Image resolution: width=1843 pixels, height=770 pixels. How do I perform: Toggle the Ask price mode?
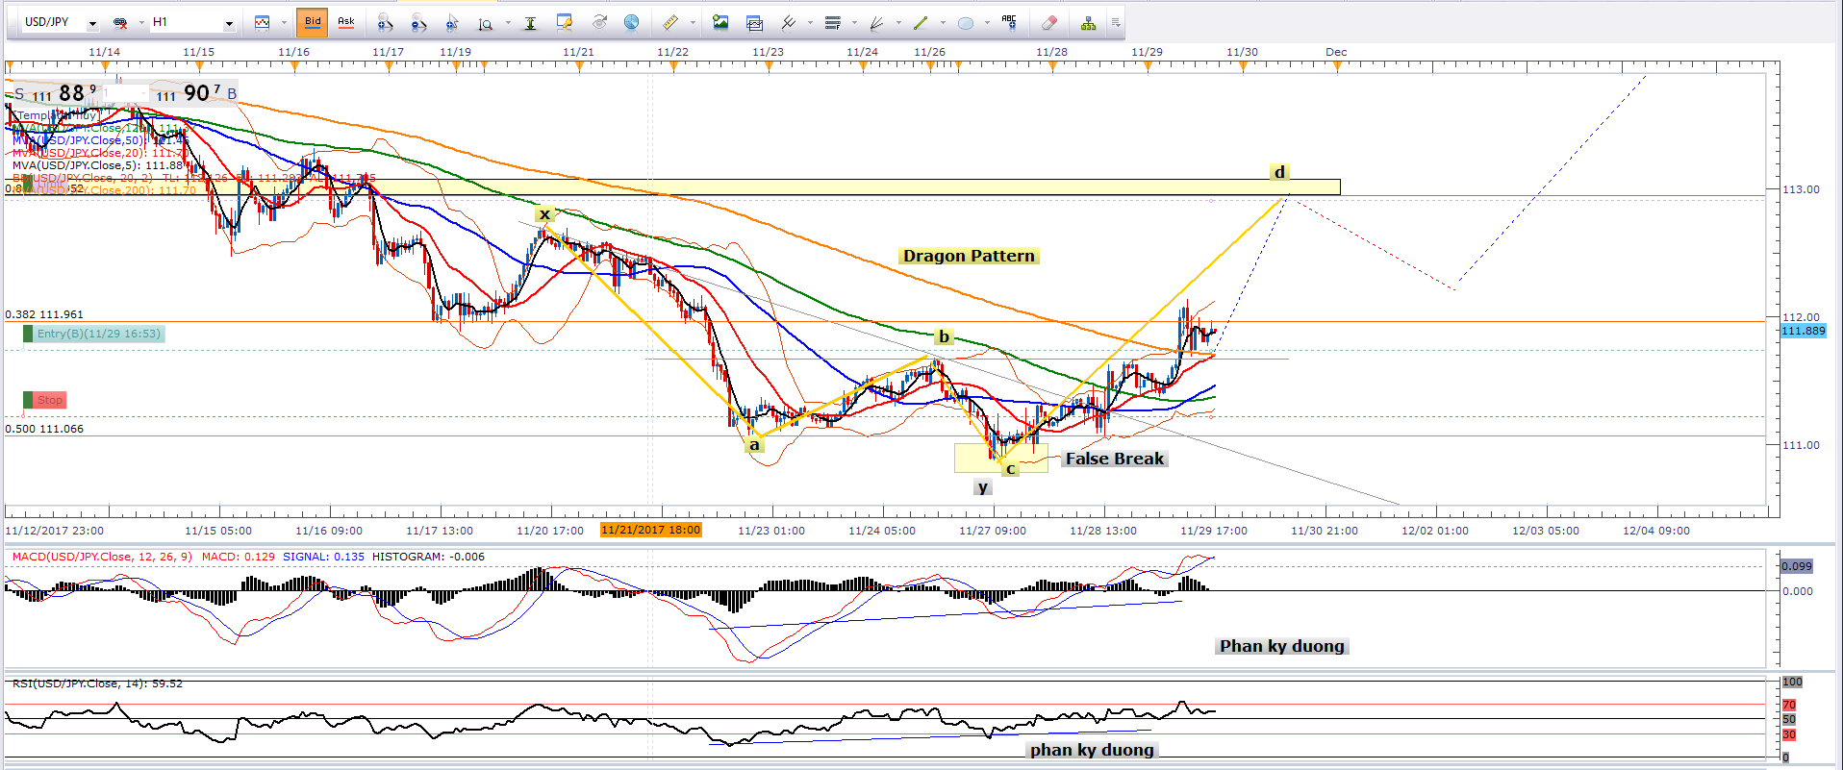(345, 22)
